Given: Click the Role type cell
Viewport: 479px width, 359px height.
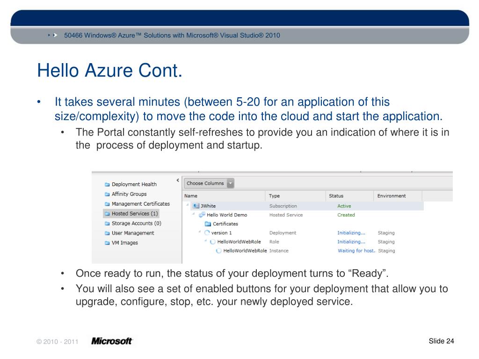Looking at the screenshot, I should click(274, 242).
